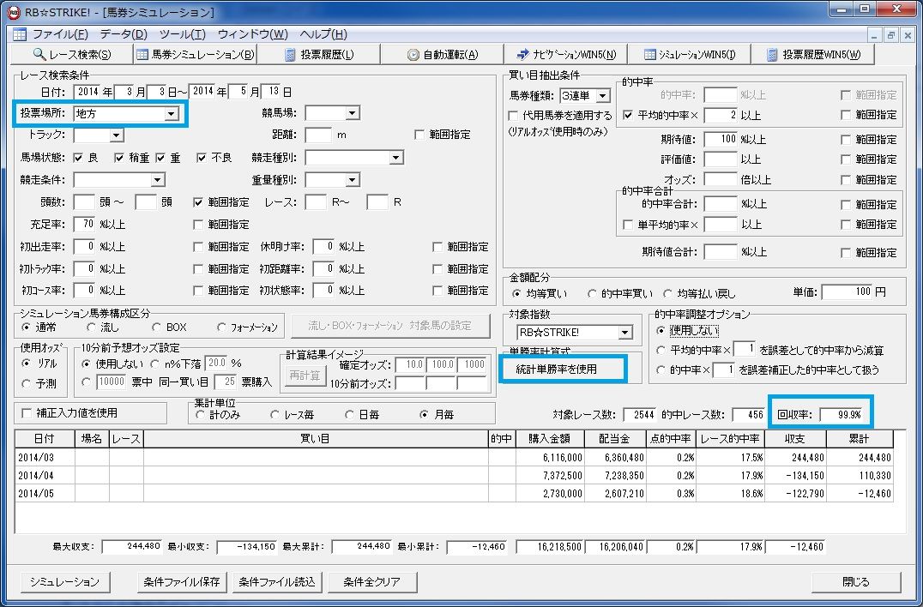Open the ファイル(F) menu
This screenshot has width=923, height=607.
coord(60,34)
